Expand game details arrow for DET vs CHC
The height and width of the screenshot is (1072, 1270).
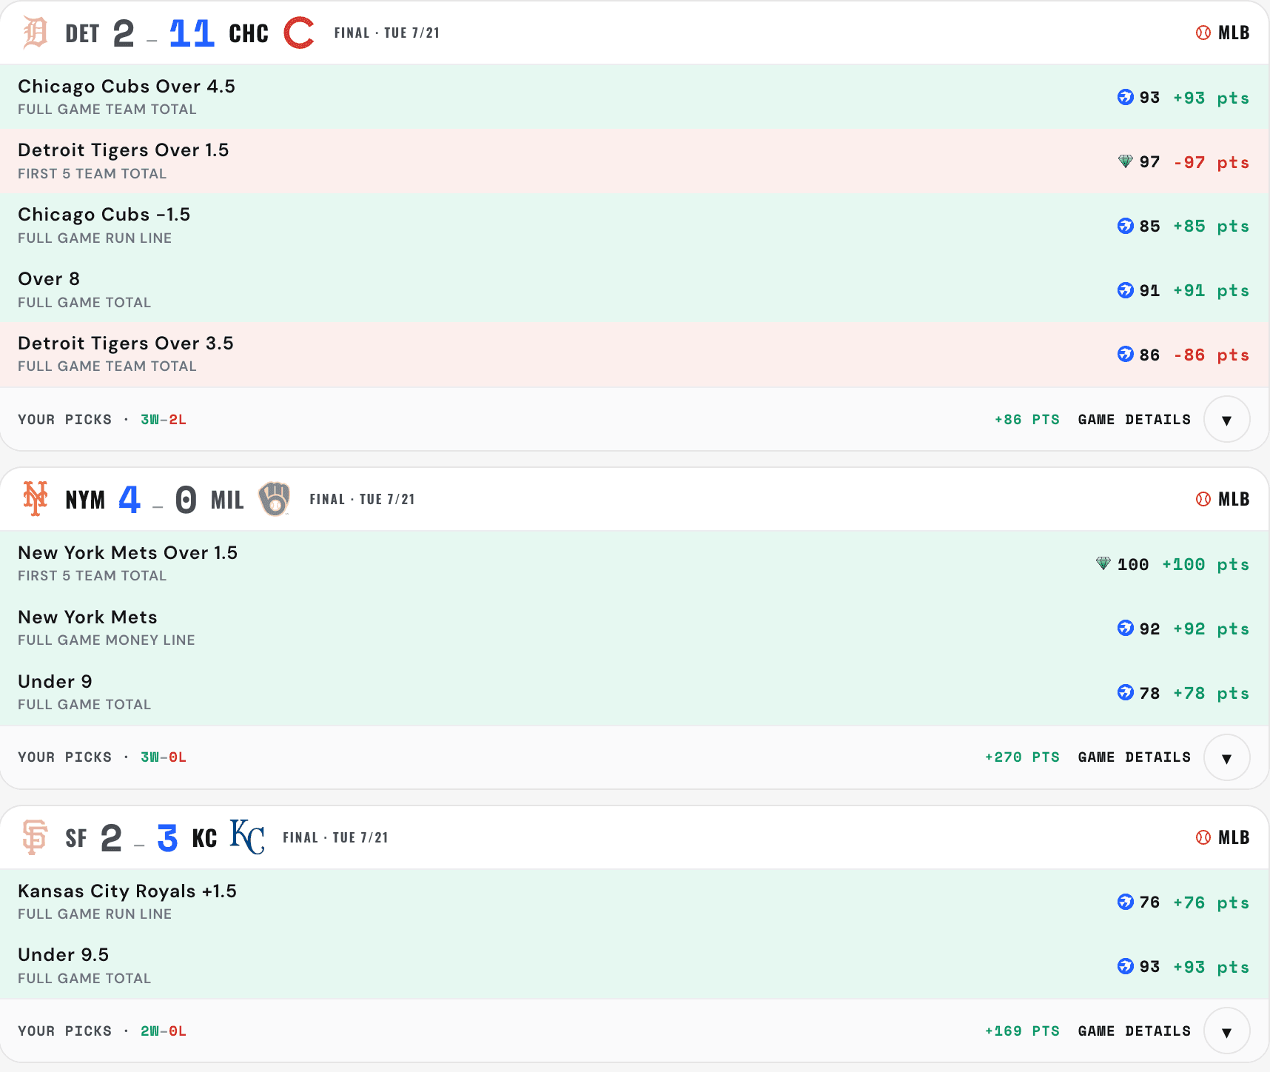click(x=1227, y=420)
